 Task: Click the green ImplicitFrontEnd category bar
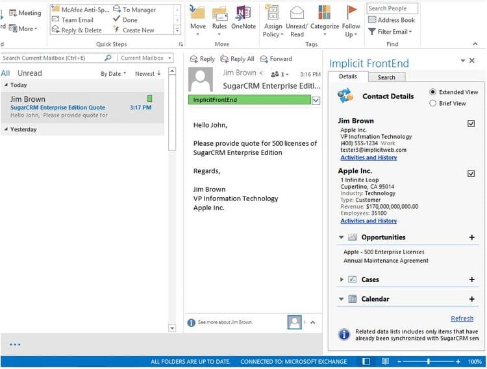pos(249,100)
